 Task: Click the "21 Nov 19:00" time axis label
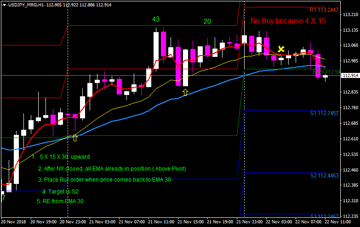point(220,222)
